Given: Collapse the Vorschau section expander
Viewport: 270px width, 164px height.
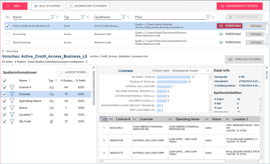Looking at the screenshot, I should coord(3,51).
